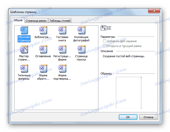Click the Страница поиска label text
This screenshot has width=170, height=132.
point(81,58)
